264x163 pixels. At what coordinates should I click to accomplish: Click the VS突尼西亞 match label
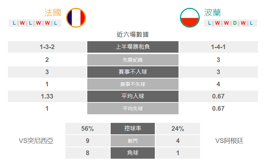(36, 141)
